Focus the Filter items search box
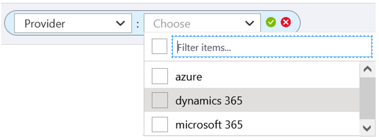 tap(272, 47)
